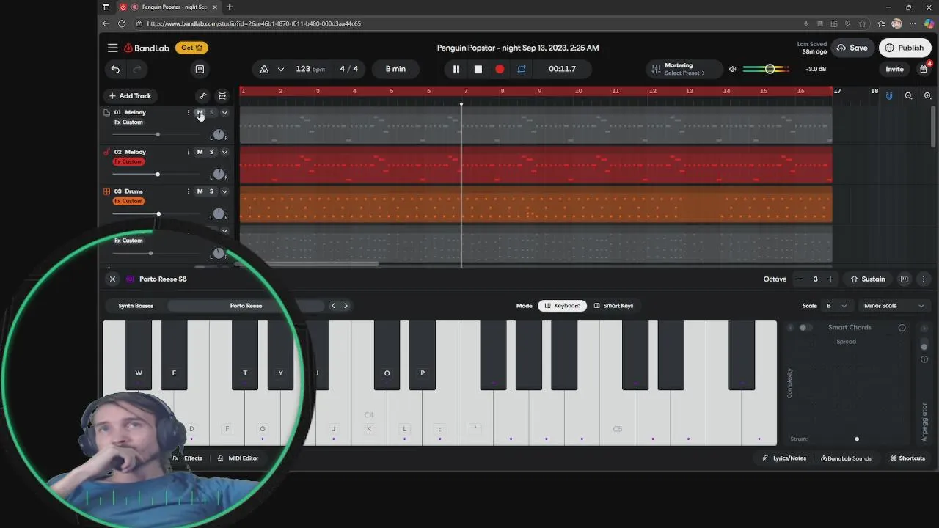Open the track arrangement icon by Add Track

222,95
